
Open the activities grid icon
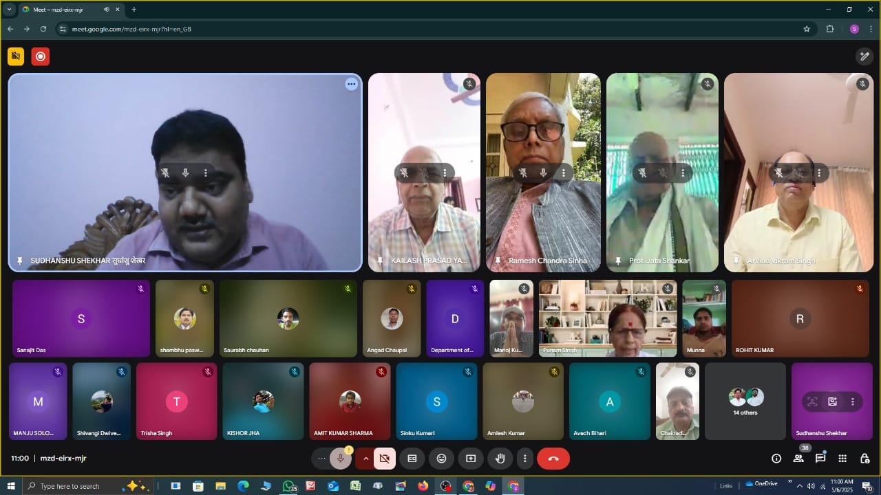(x=842, y=459)
